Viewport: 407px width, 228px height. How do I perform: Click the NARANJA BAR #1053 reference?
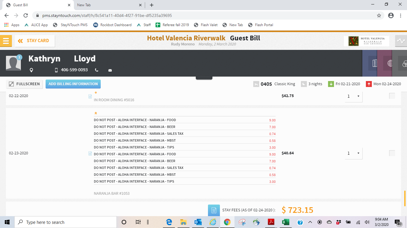[112, 194]
